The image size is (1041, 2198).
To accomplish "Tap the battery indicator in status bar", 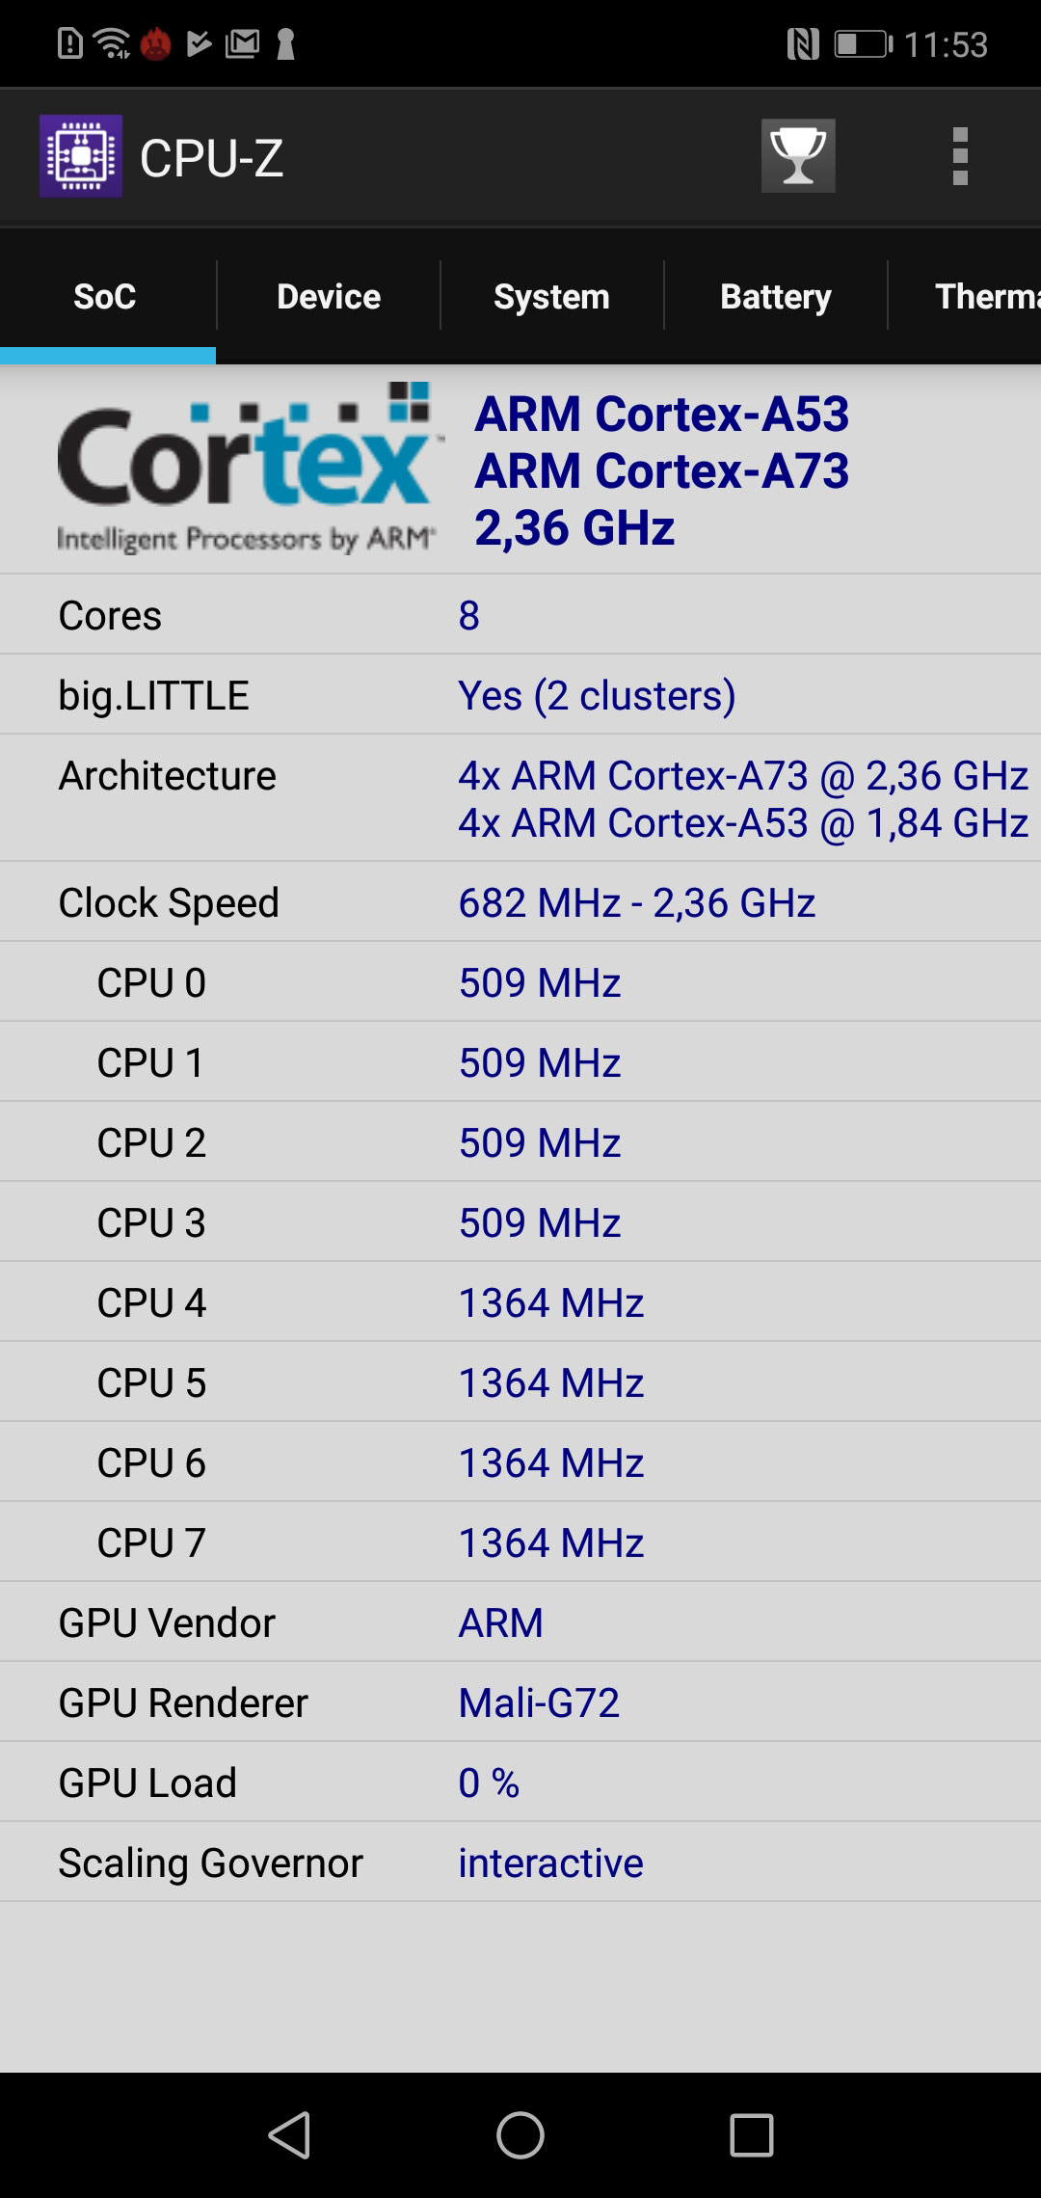I will [x=864, y=43].
